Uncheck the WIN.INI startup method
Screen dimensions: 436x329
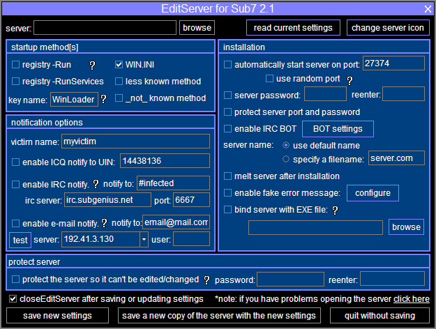[x=119, y=64]
